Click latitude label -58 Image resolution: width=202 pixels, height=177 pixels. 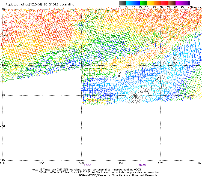[2, 126]
